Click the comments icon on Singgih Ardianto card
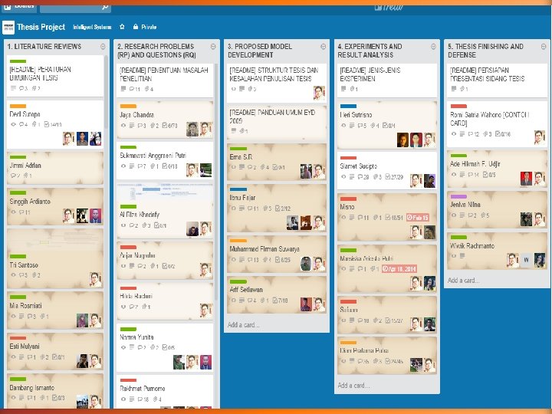Screen dimensions: 552x414 coord(25,212)
